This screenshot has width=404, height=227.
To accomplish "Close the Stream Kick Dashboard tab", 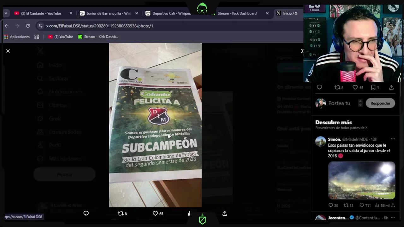I will tap(267, 13).
